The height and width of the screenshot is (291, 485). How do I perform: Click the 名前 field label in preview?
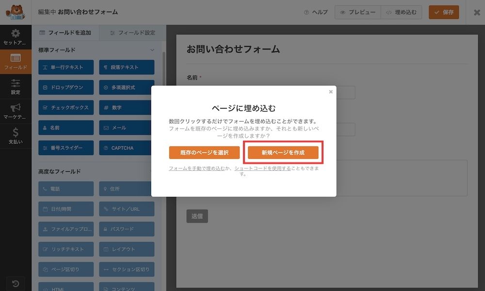tap(192, 78)
